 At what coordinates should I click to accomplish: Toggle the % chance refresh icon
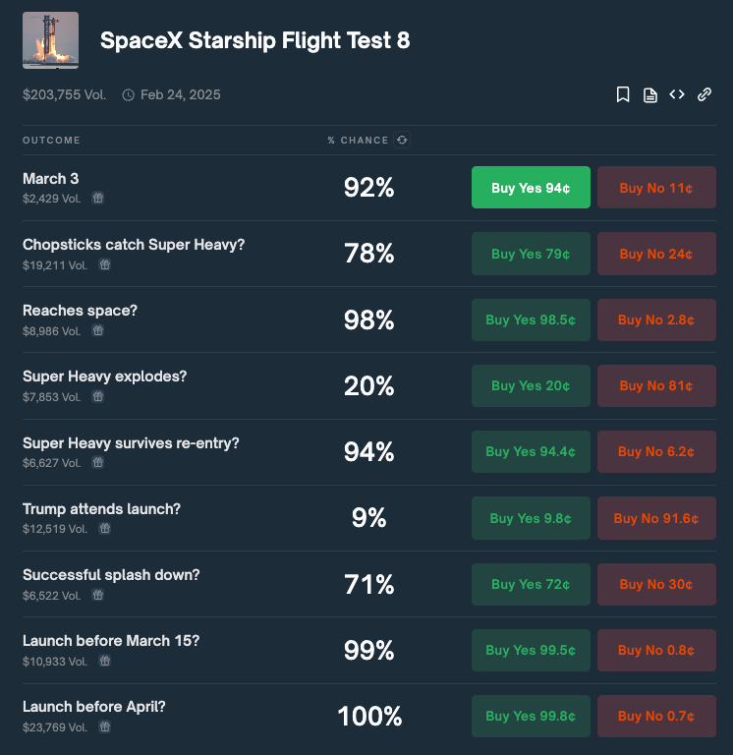click(x=402, y=141)
